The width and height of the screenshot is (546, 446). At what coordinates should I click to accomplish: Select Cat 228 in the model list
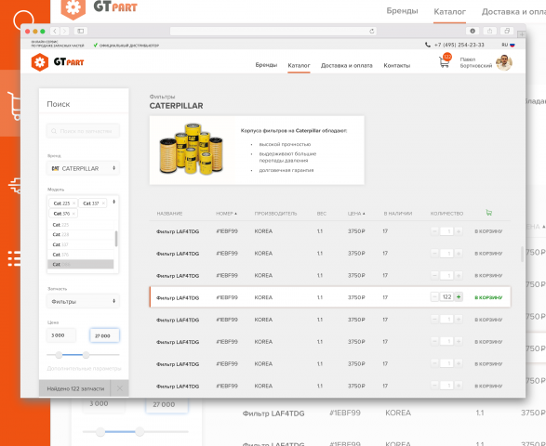(x=80, y=234)
